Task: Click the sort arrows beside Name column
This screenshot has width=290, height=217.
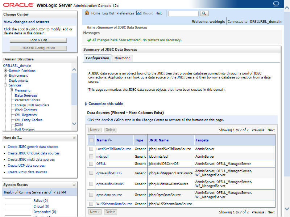Action: coord(110,140)
